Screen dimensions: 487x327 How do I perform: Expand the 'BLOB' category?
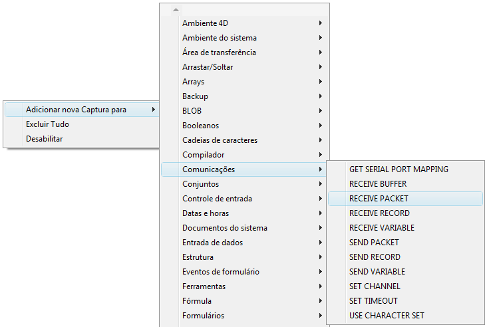pos(192,111)
